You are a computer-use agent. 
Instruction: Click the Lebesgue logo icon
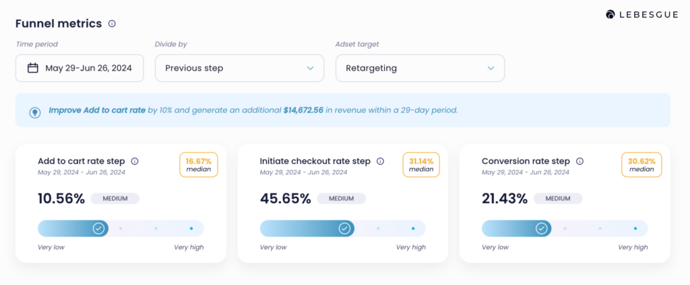[609, 15]
